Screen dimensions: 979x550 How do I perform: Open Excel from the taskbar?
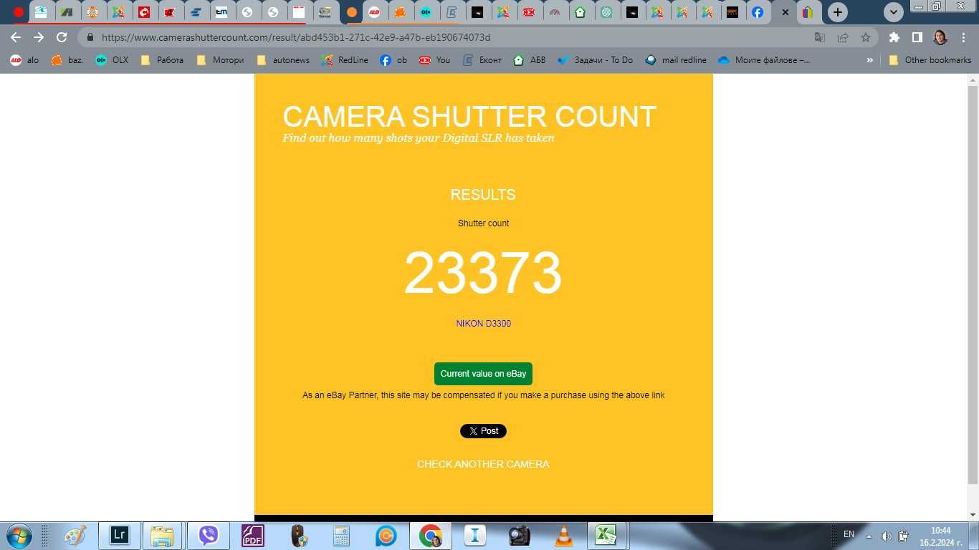click(x=606, y=536)
